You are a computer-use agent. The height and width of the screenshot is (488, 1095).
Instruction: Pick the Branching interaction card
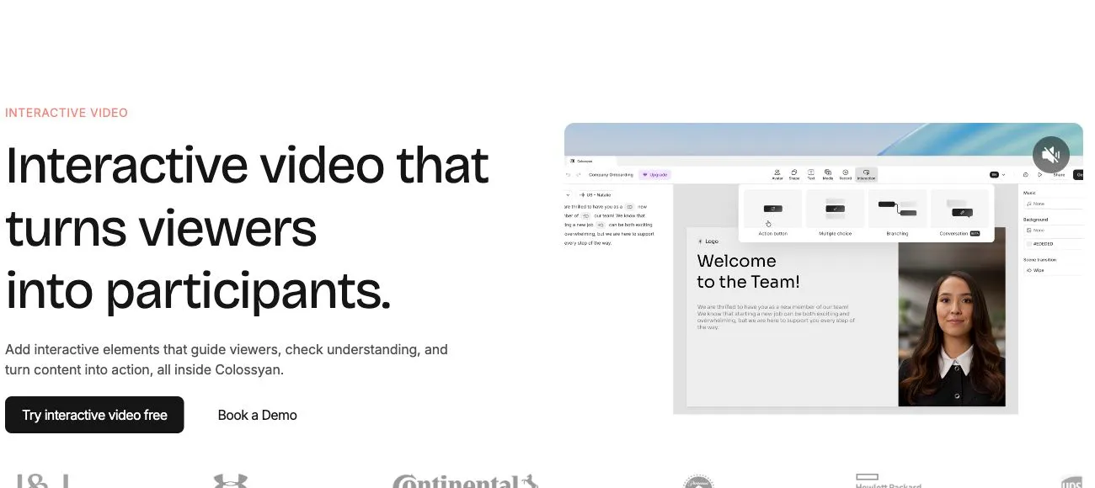click(x=897, y=213)
